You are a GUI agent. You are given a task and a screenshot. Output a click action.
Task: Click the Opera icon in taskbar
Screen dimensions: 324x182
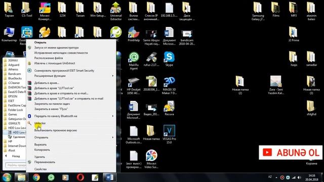pos(80,177)
